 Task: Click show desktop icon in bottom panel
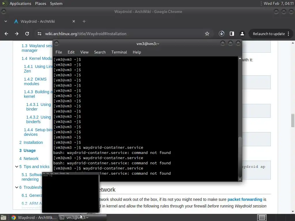(3, 218)
